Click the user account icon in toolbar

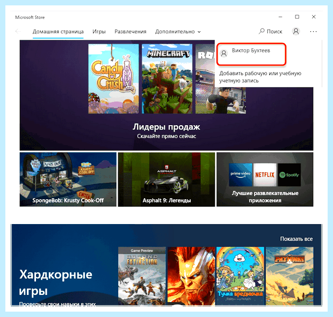pyautogui.click(x=296, y=31)
